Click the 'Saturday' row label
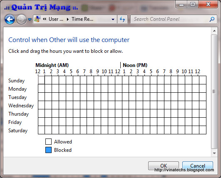The width and height of the screenshot is (221, 178). coord(18,131)
